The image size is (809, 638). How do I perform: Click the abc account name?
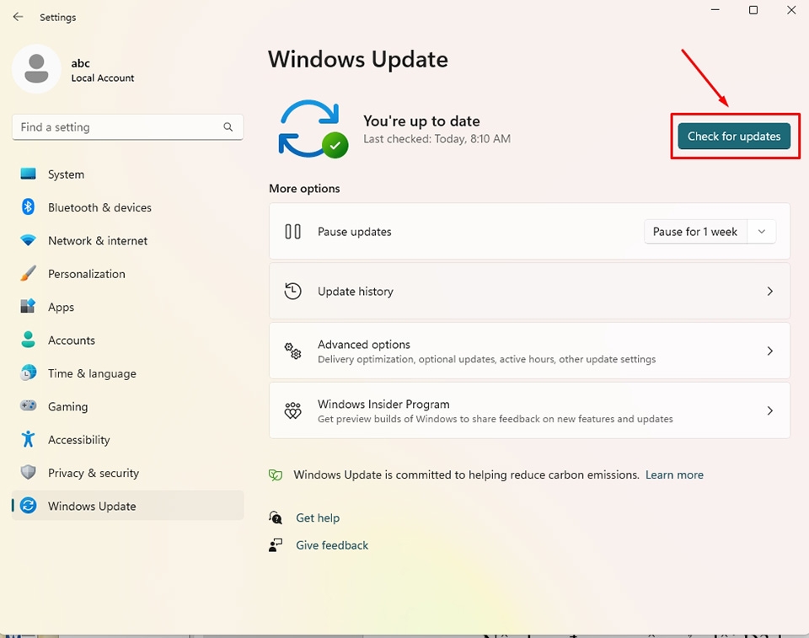point(81,63)
